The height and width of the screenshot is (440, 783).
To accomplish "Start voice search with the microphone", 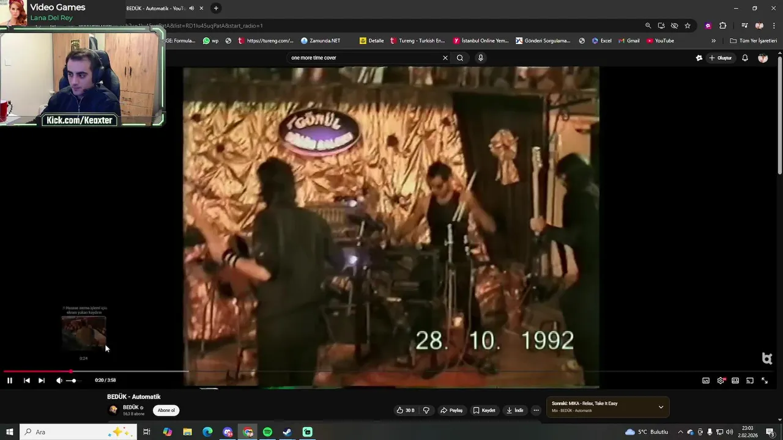I will coord(481,57).
